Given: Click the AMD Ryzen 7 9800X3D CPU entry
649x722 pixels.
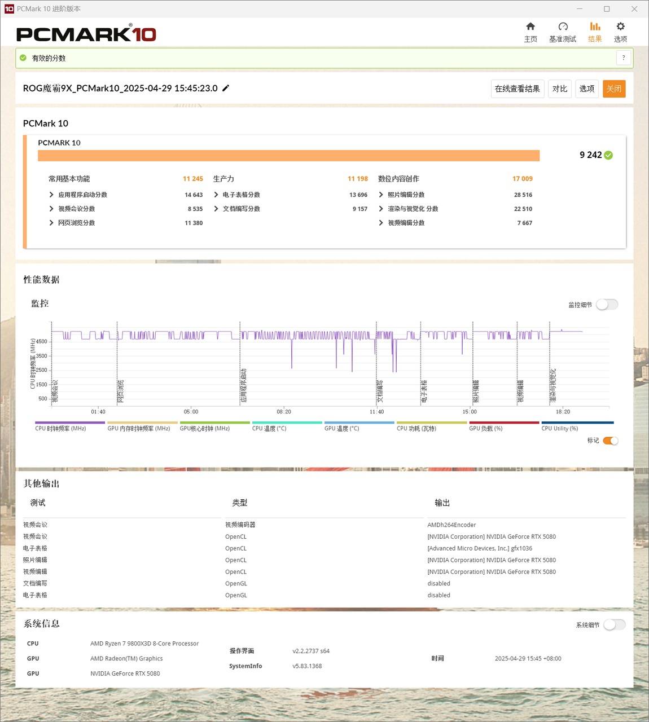Looking at the screenshot, I should 144,644.
